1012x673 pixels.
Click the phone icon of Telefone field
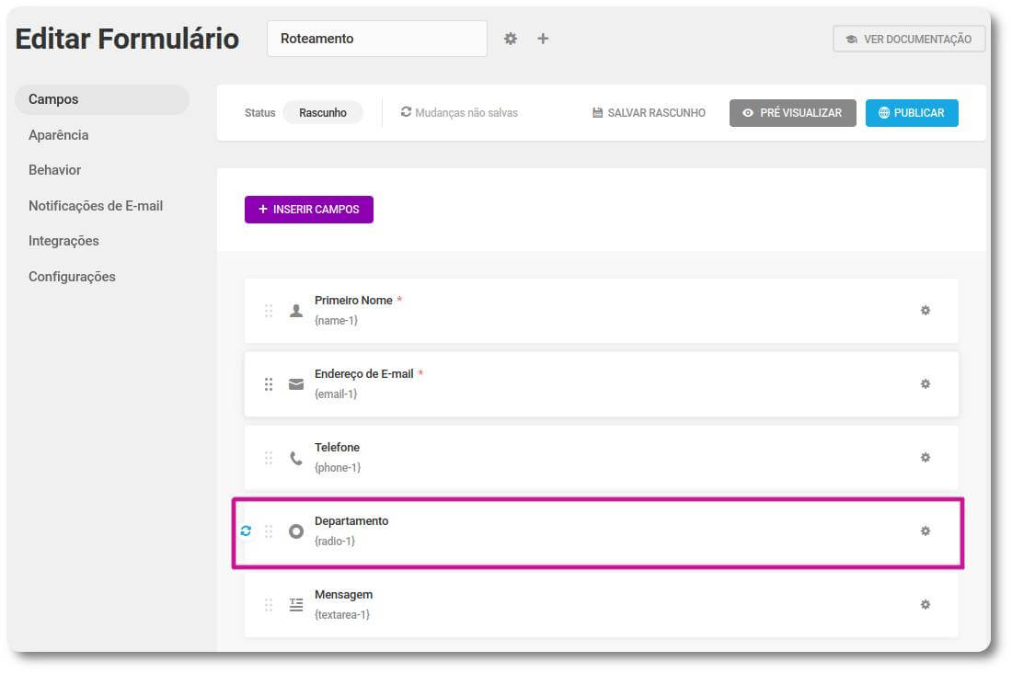click(x=296, y=458)
